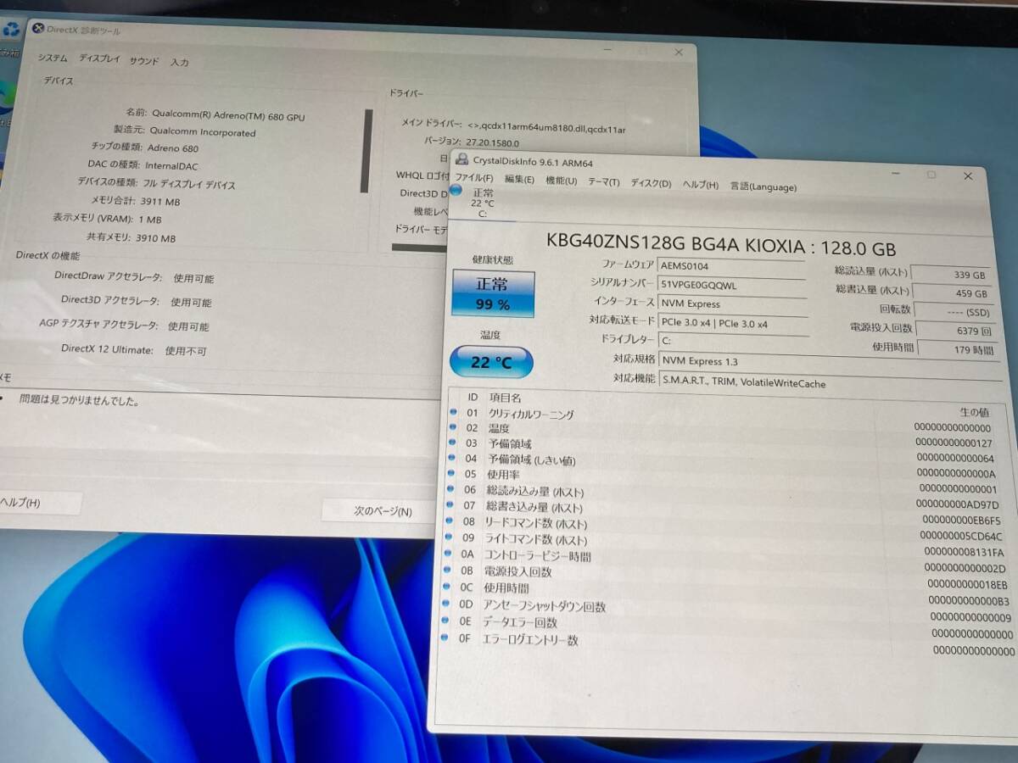The width and height of the screenshot is (1018, 763).
Task: Open the 編集(E) menu in CrystalDiskInfo
Action: coord(519,179)
